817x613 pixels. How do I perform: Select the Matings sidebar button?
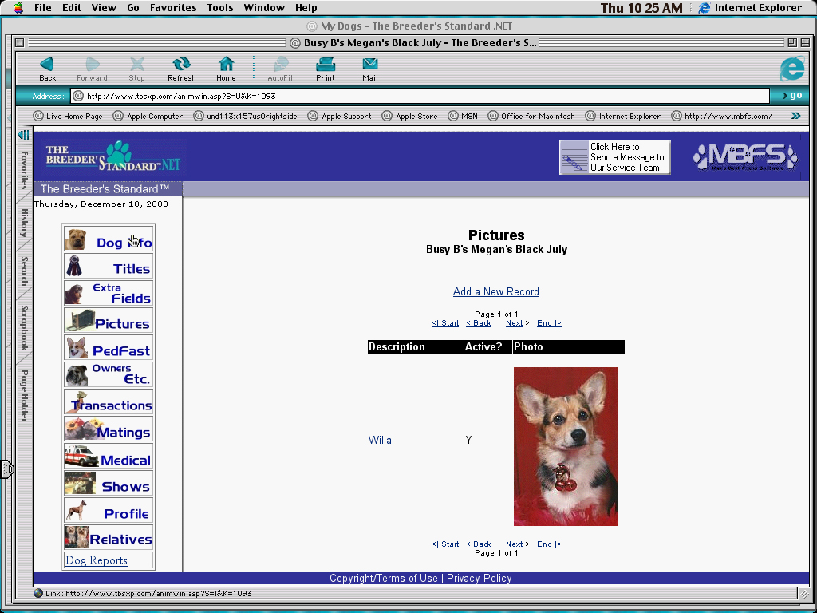[109, 431]
